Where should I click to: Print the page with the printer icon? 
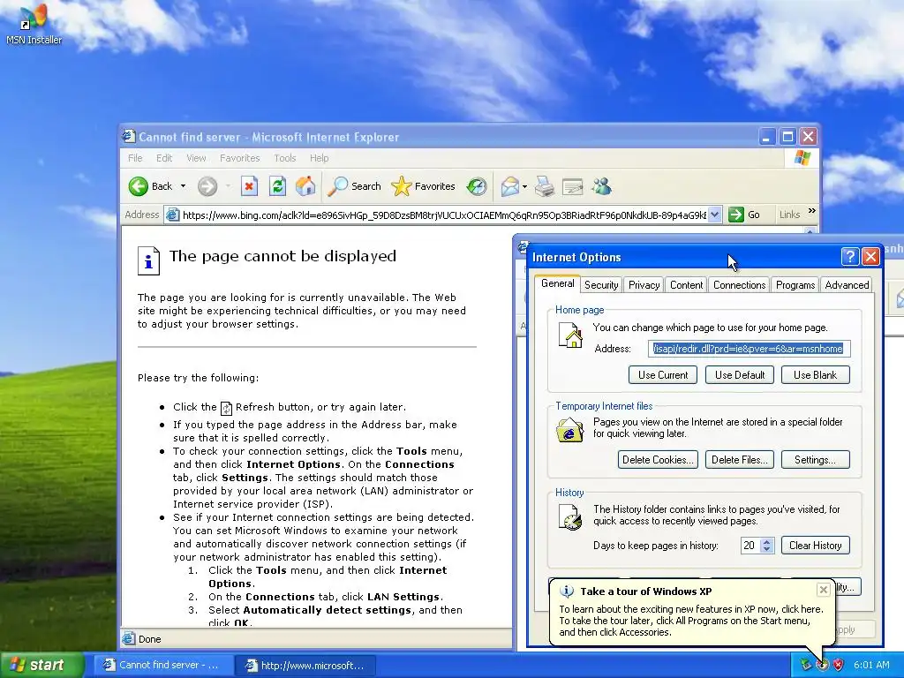[544, 186]
